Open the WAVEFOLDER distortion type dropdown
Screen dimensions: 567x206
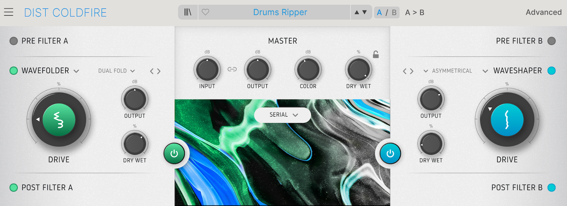coord(50,71)
